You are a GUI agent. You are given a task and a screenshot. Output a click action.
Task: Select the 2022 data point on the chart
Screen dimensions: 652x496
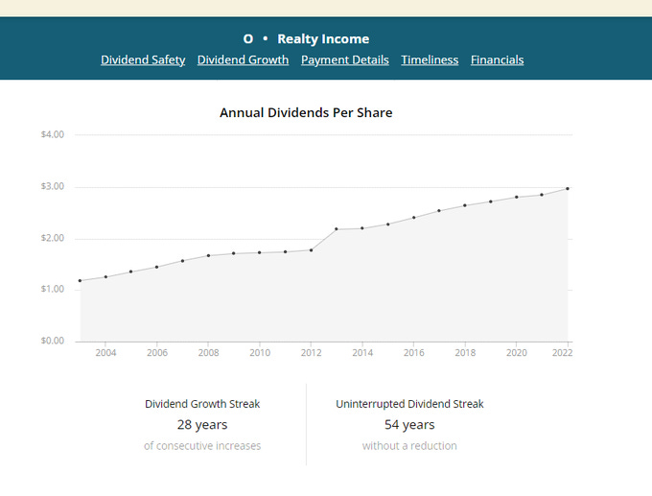click(568, 188)
